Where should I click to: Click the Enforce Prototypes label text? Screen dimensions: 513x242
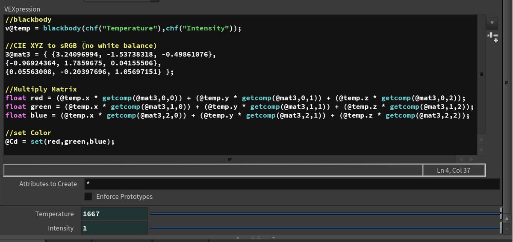(124, 197)
